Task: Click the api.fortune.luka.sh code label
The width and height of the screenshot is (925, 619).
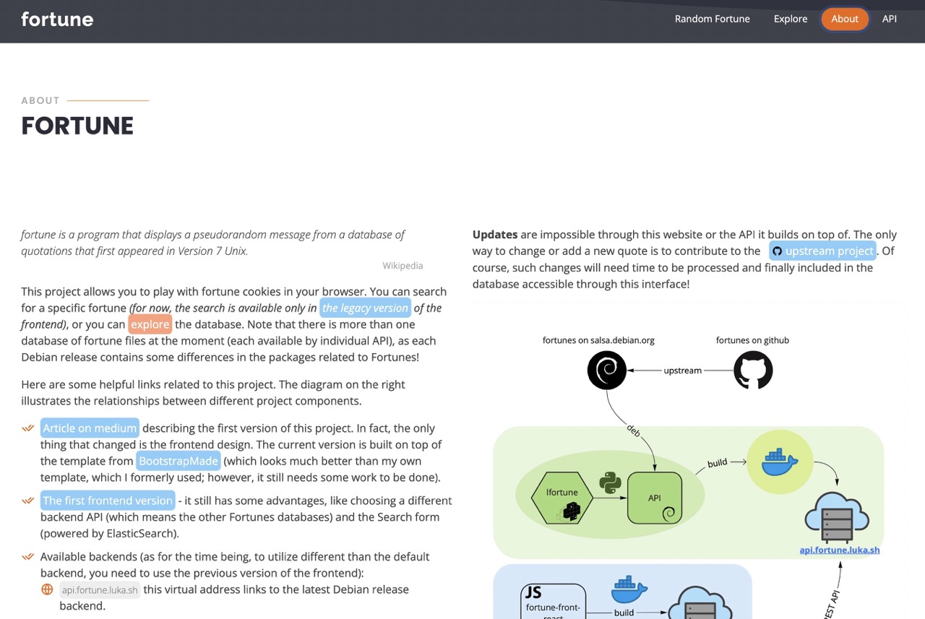Action: [x=100, y=590]
